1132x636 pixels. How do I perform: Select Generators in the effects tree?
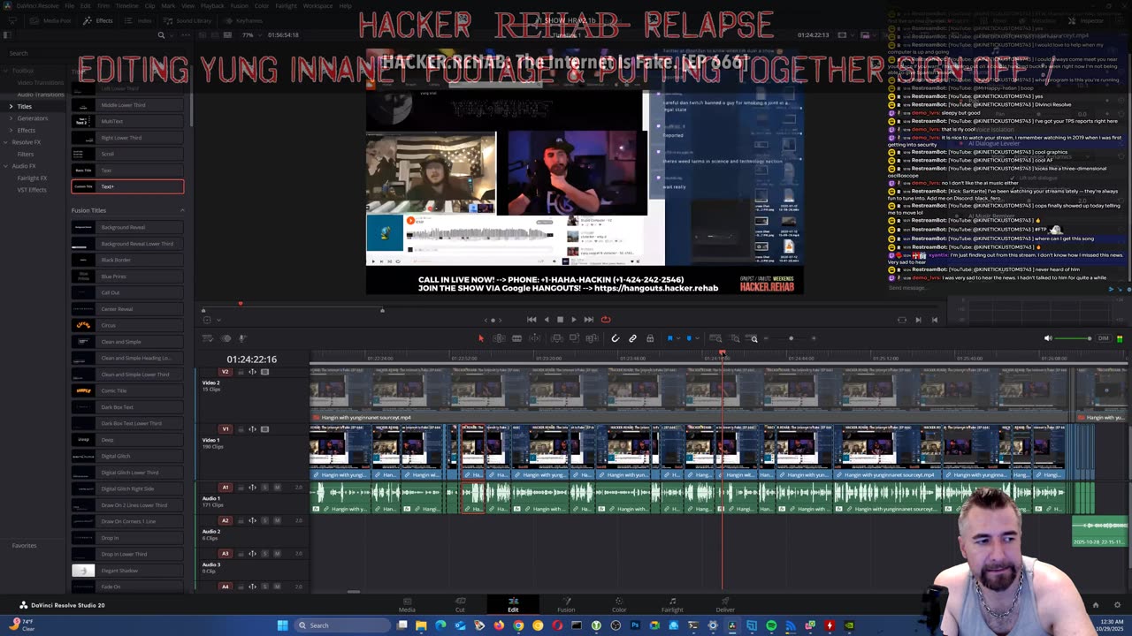(x=33, y=118)
